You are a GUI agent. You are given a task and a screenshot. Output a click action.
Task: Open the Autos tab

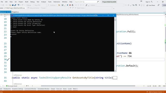(65, 89)
